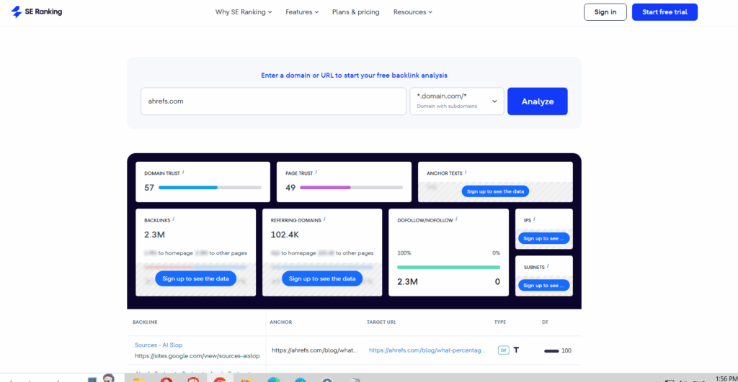Click the Backlinks value 2.3M
This screenshot has width=738, height=382.
(x=154, y=235)
